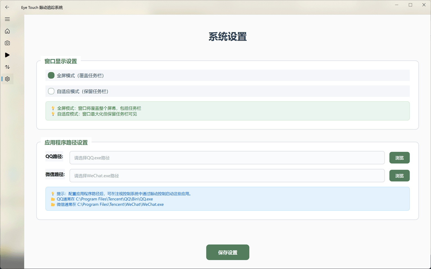Click the 系统设置 page heading
The width and height of the screenshot is (431, 269).
(228, 37)
